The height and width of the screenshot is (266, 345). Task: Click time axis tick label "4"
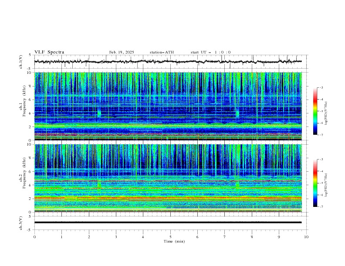pyautogui.click(x=143, y=237)
